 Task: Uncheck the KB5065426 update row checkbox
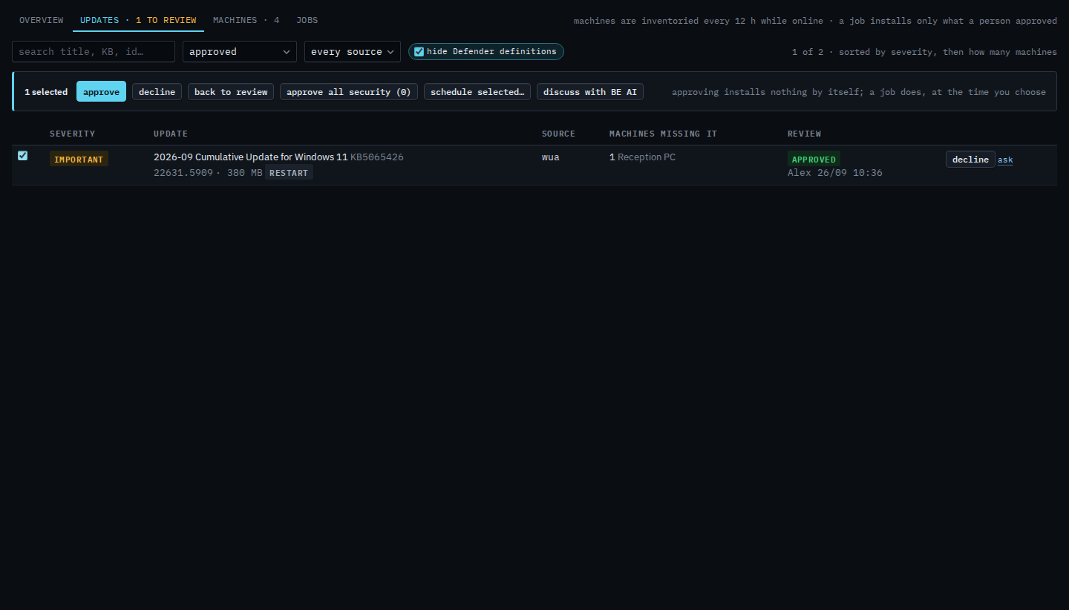coord(22,155)
